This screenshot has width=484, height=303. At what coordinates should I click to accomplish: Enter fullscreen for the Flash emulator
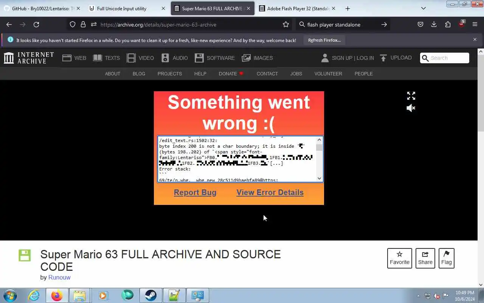411,96
